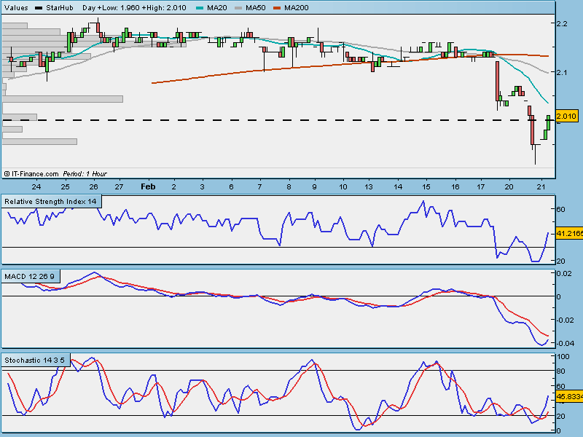Click the date 24 on the time axis
This screenshot has height=437, width=583.
(36, 186)
